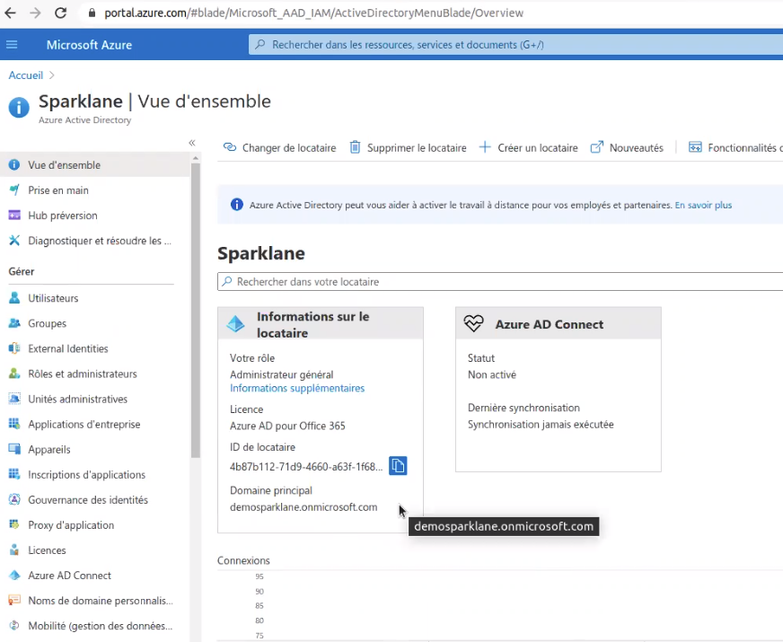Click the browser back arrow
The width and height of the screenshot is (783, 642).
coord(10,13)
